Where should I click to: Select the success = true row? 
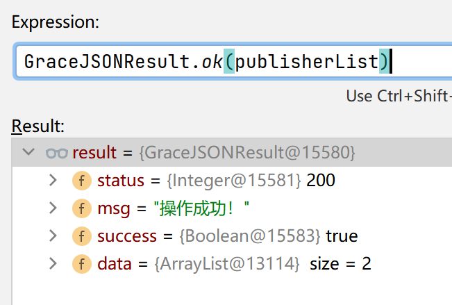pos(227,236)
